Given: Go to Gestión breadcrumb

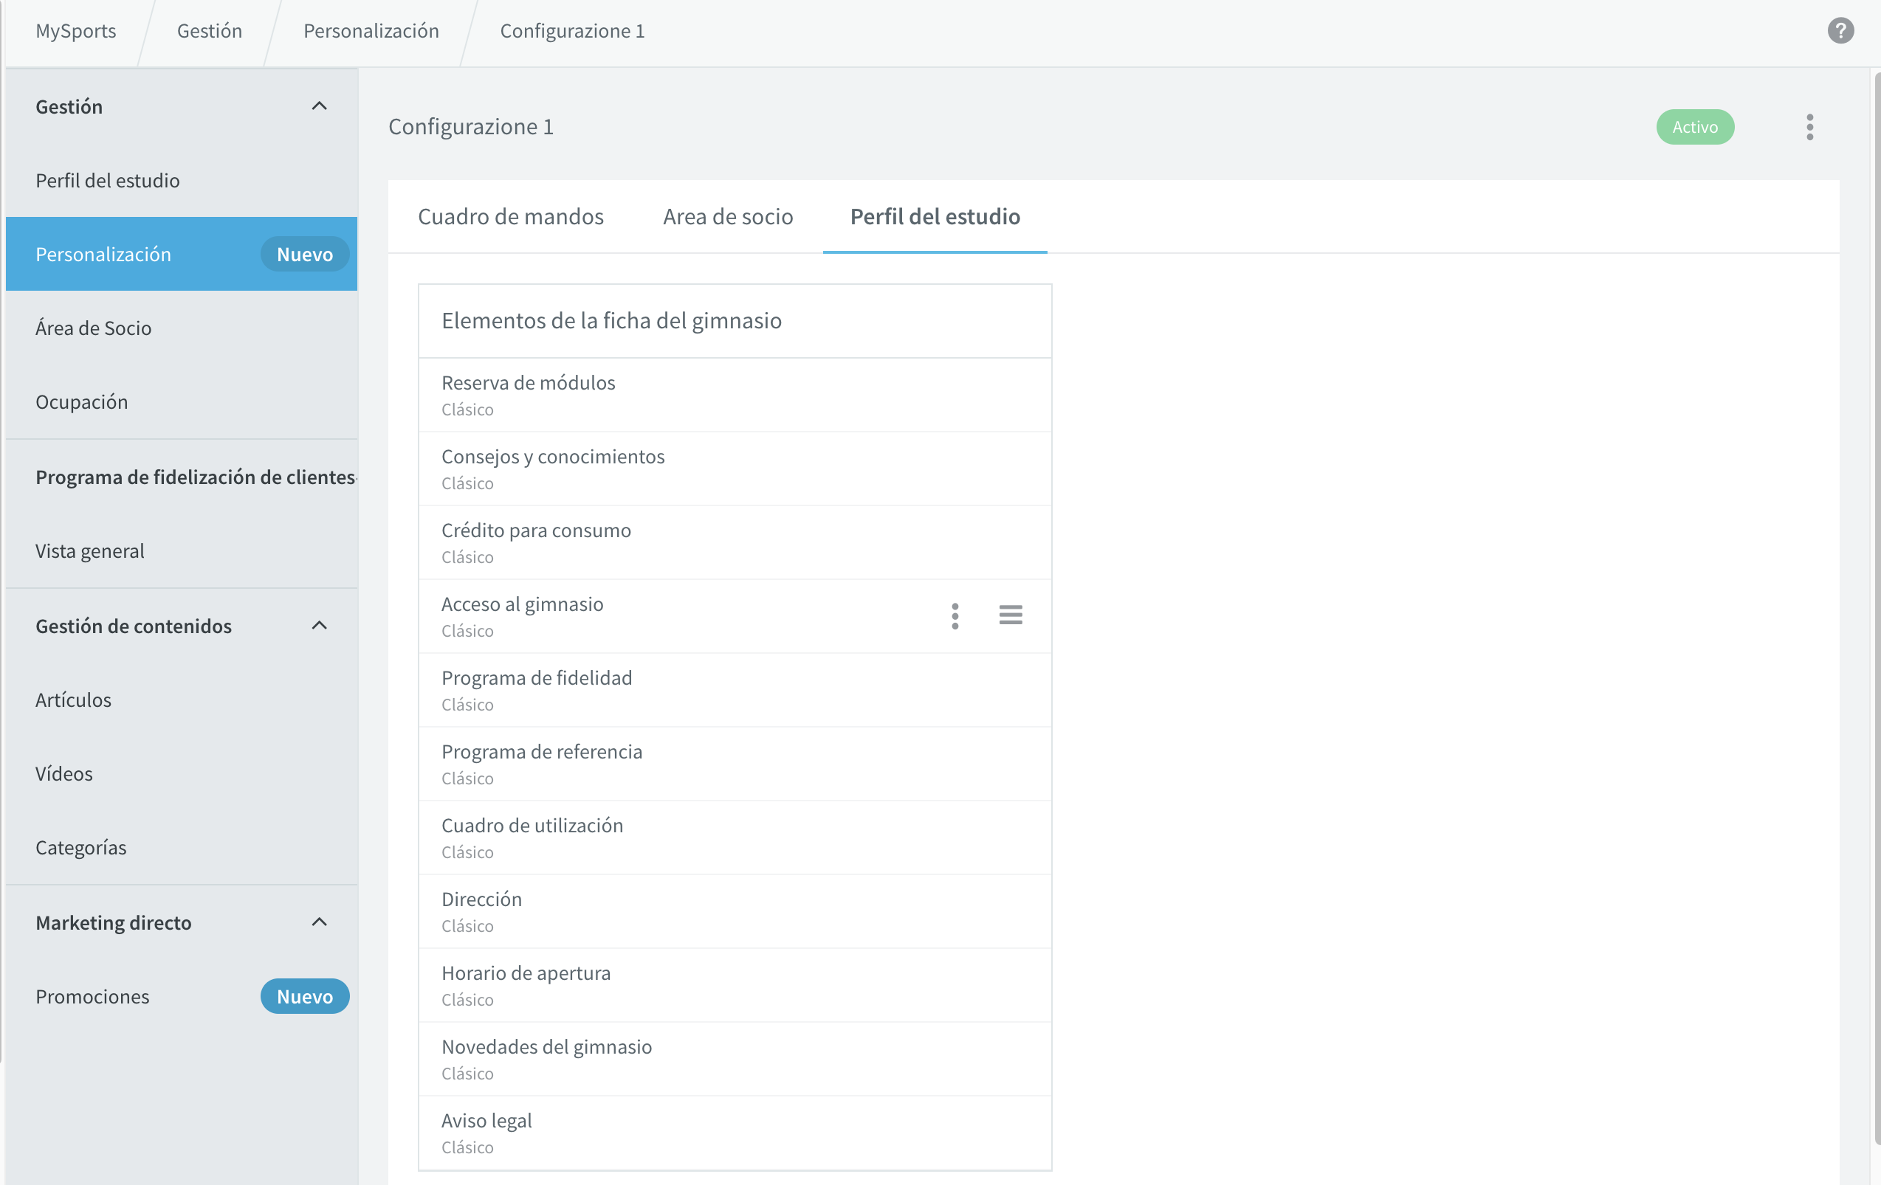Looking at the screenshot, I should 210,31.
